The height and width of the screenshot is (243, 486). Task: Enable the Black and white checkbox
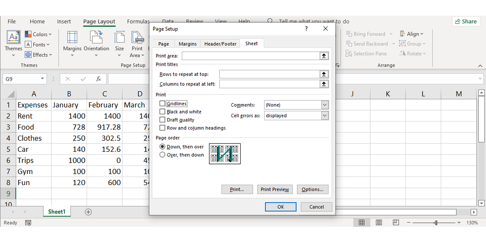tap(162, 112)
